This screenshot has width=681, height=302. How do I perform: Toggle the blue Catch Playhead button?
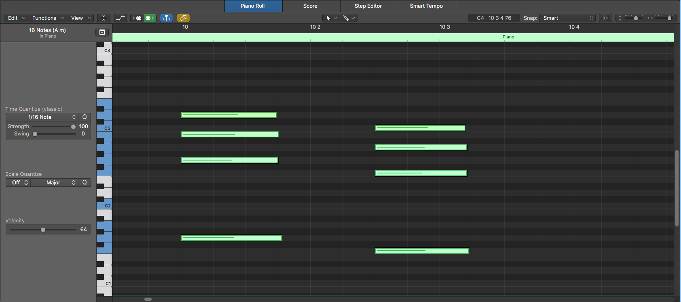[x=166, y=18]
